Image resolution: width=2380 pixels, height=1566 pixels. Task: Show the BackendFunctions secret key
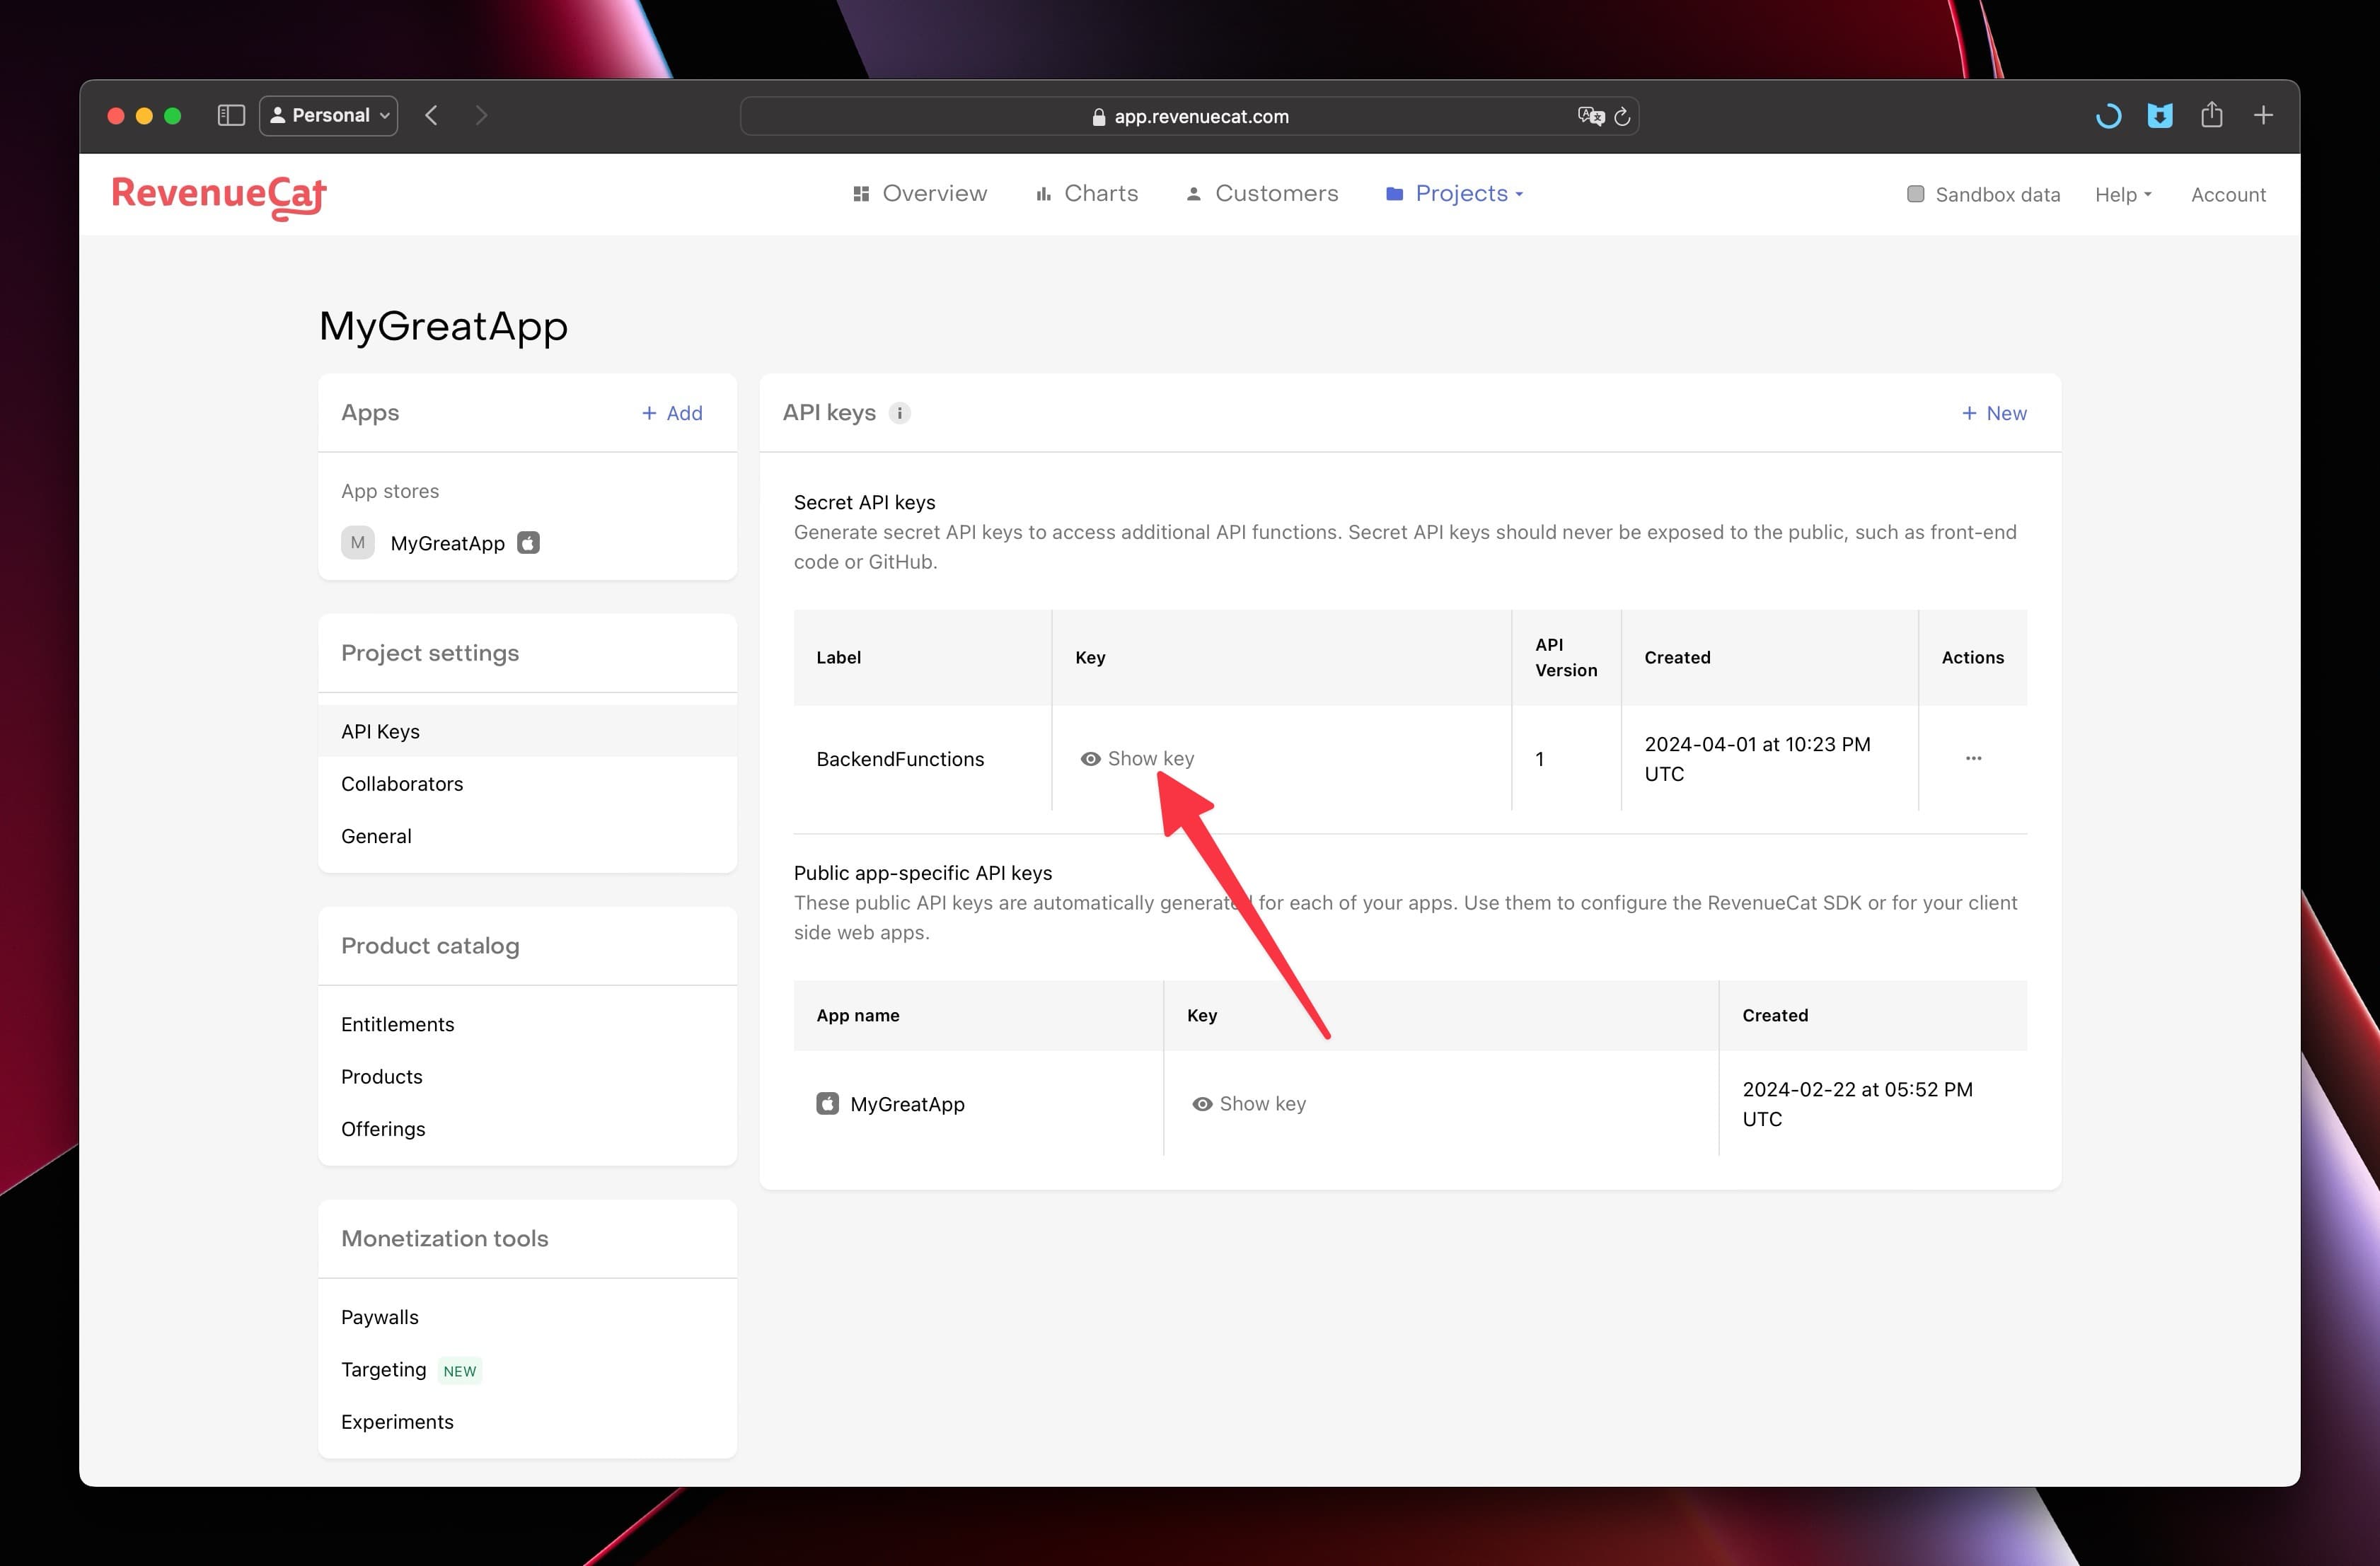[x=1137, y=759]
